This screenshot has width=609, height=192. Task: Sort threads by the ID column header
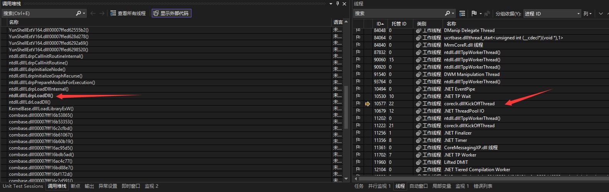379,24
